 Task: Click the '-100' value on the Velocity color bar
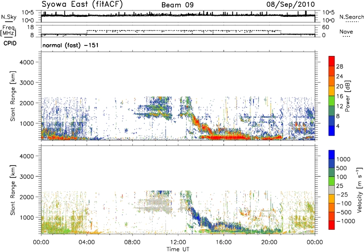[344, 203]
